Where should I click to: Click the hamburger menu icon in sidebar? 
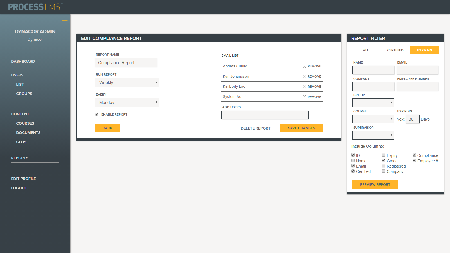65,21
